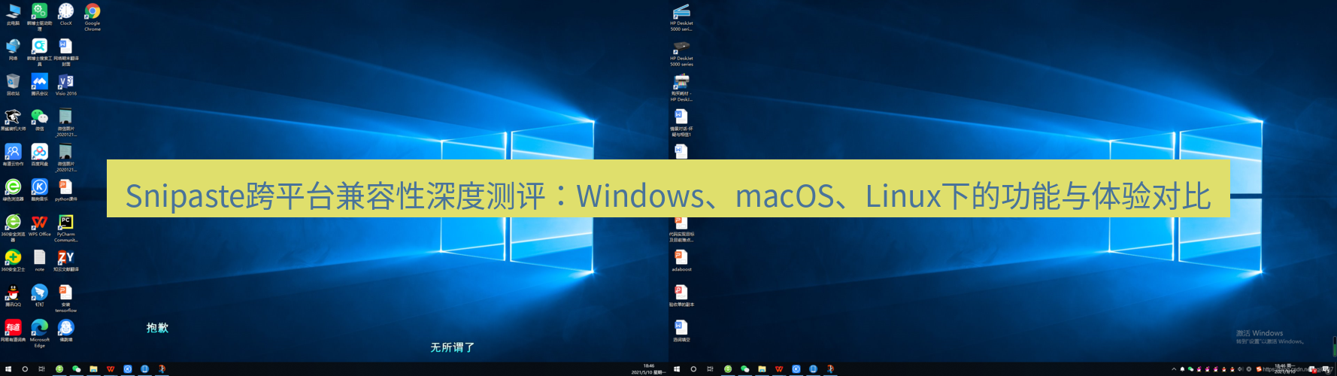Launch 有道云协作 from the desktop

[13, 155]
